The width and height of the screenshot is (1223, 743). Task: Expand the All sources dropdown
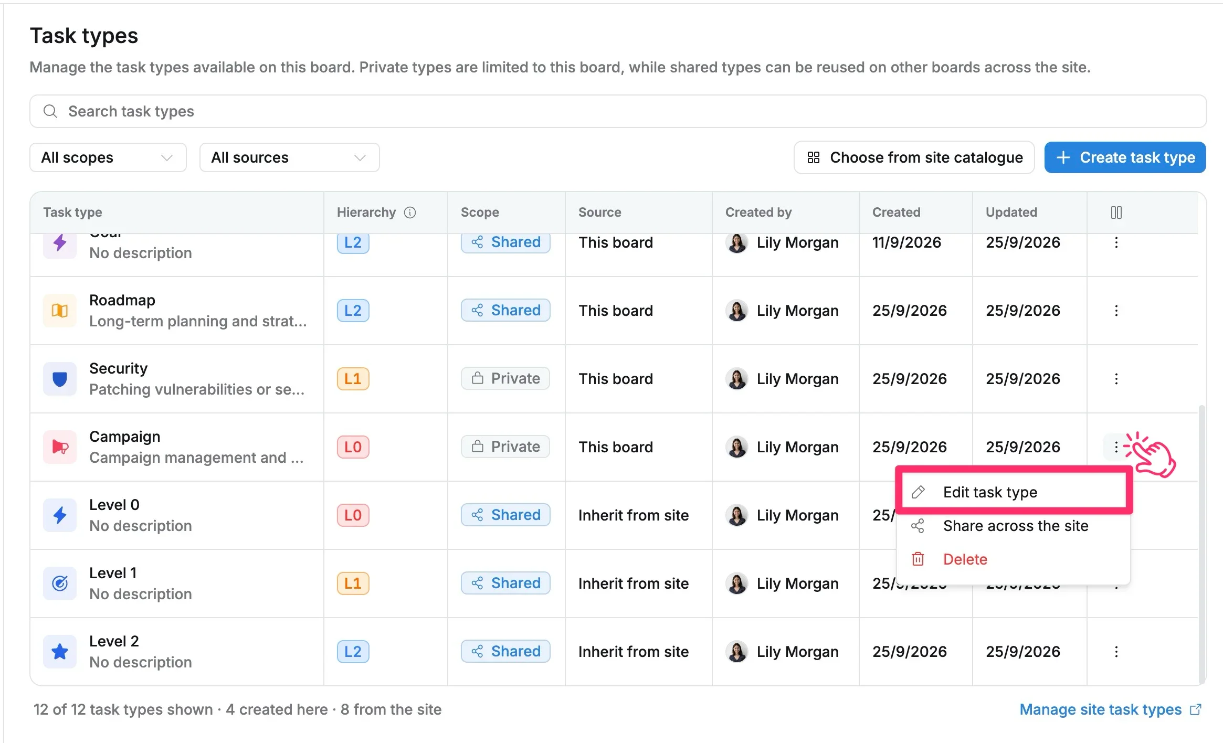click(289, 157)
